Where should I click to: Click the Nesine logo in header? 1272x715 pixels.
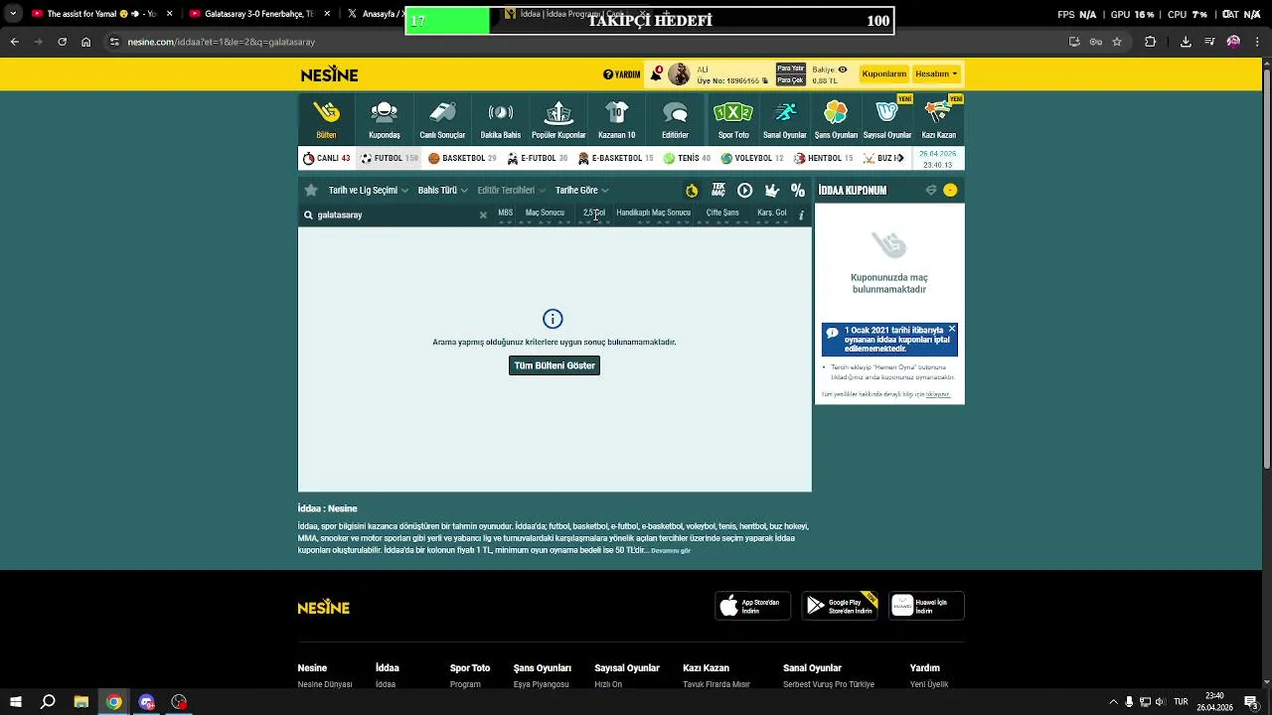coord(329,74)
